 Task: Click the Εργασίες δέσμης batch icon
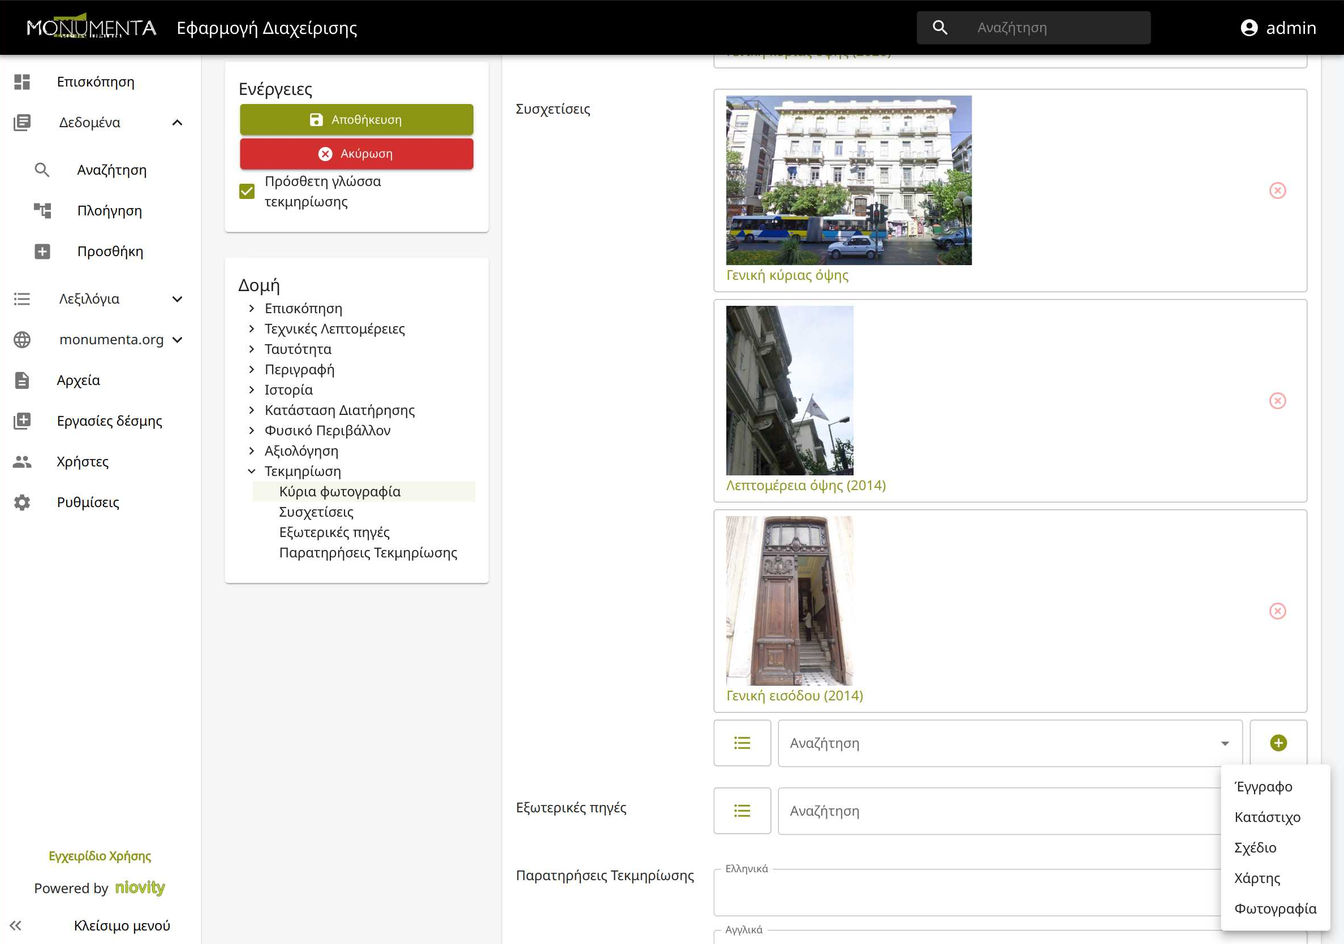[x=22, y=421]
